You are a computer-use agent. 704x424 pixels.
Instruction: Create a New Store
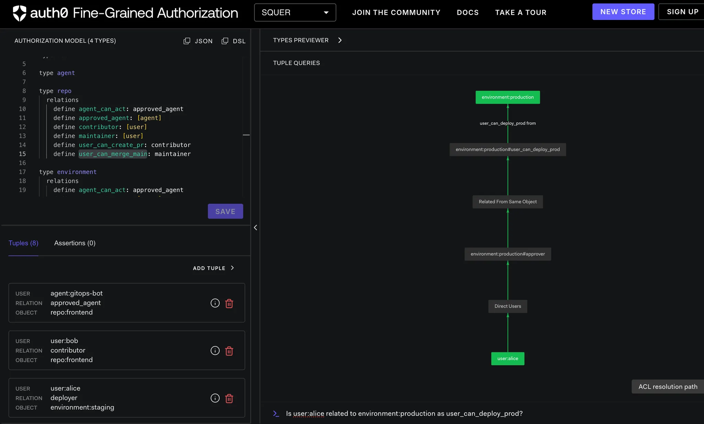coord(623,12)
